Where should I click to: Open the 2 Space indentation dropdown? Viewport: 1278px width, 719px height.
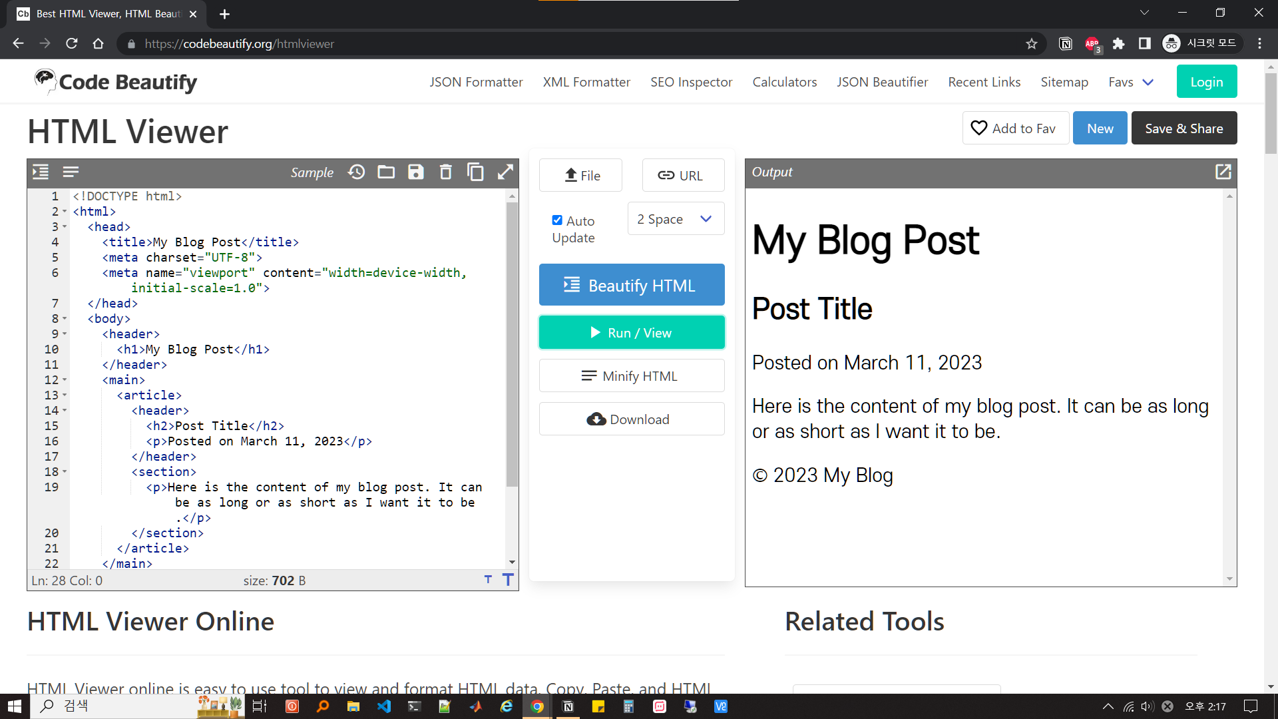676,219
